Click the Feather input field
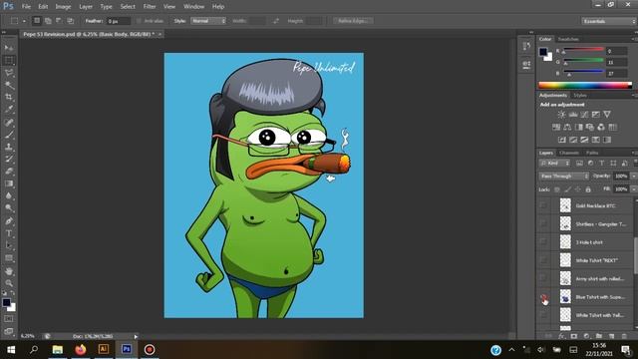This screenshot has width=638, height=359. click(x=119, y=21)
